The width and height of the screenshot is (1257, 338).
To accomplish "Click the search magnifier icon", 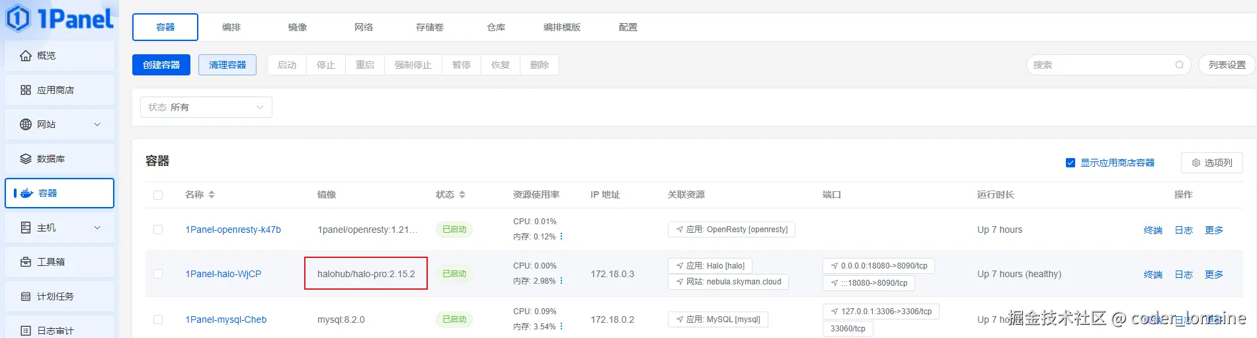I will point(1179,65).
